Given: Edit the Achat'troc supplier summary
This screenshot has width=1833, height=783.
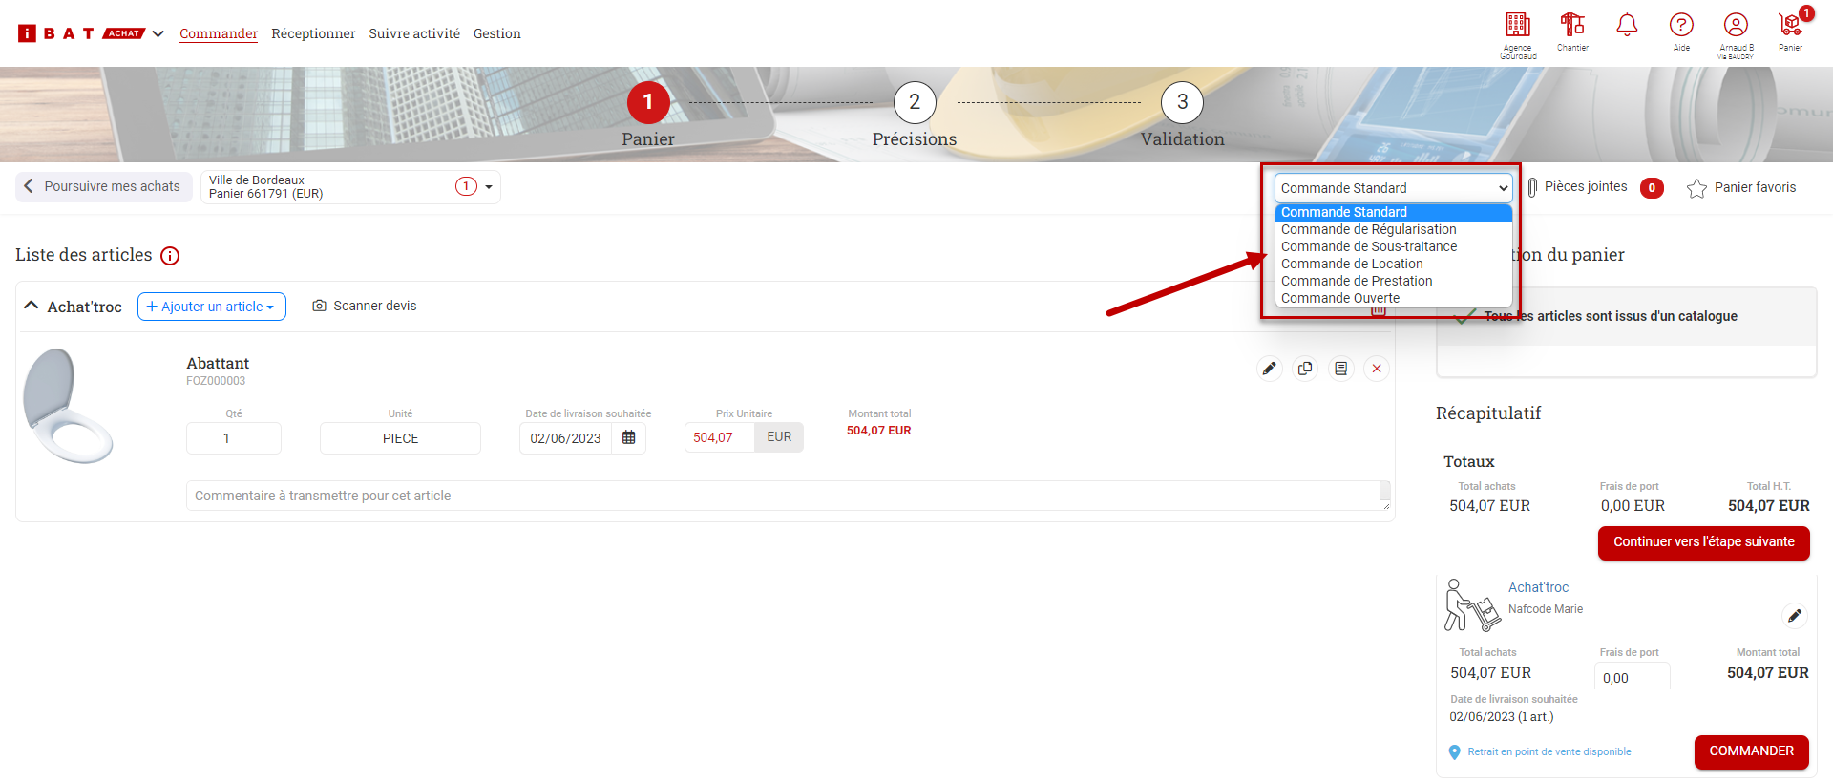Looking at the screenshot, I should click(1795, 616).
